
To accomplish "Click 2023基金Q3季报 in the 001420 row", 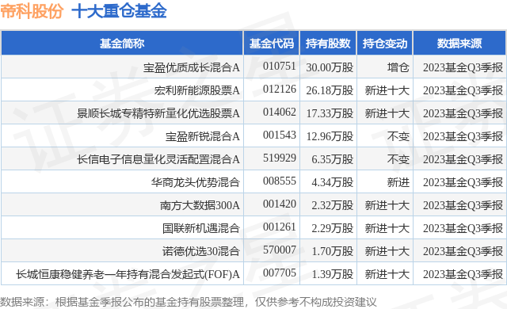I will click(463, 205).
